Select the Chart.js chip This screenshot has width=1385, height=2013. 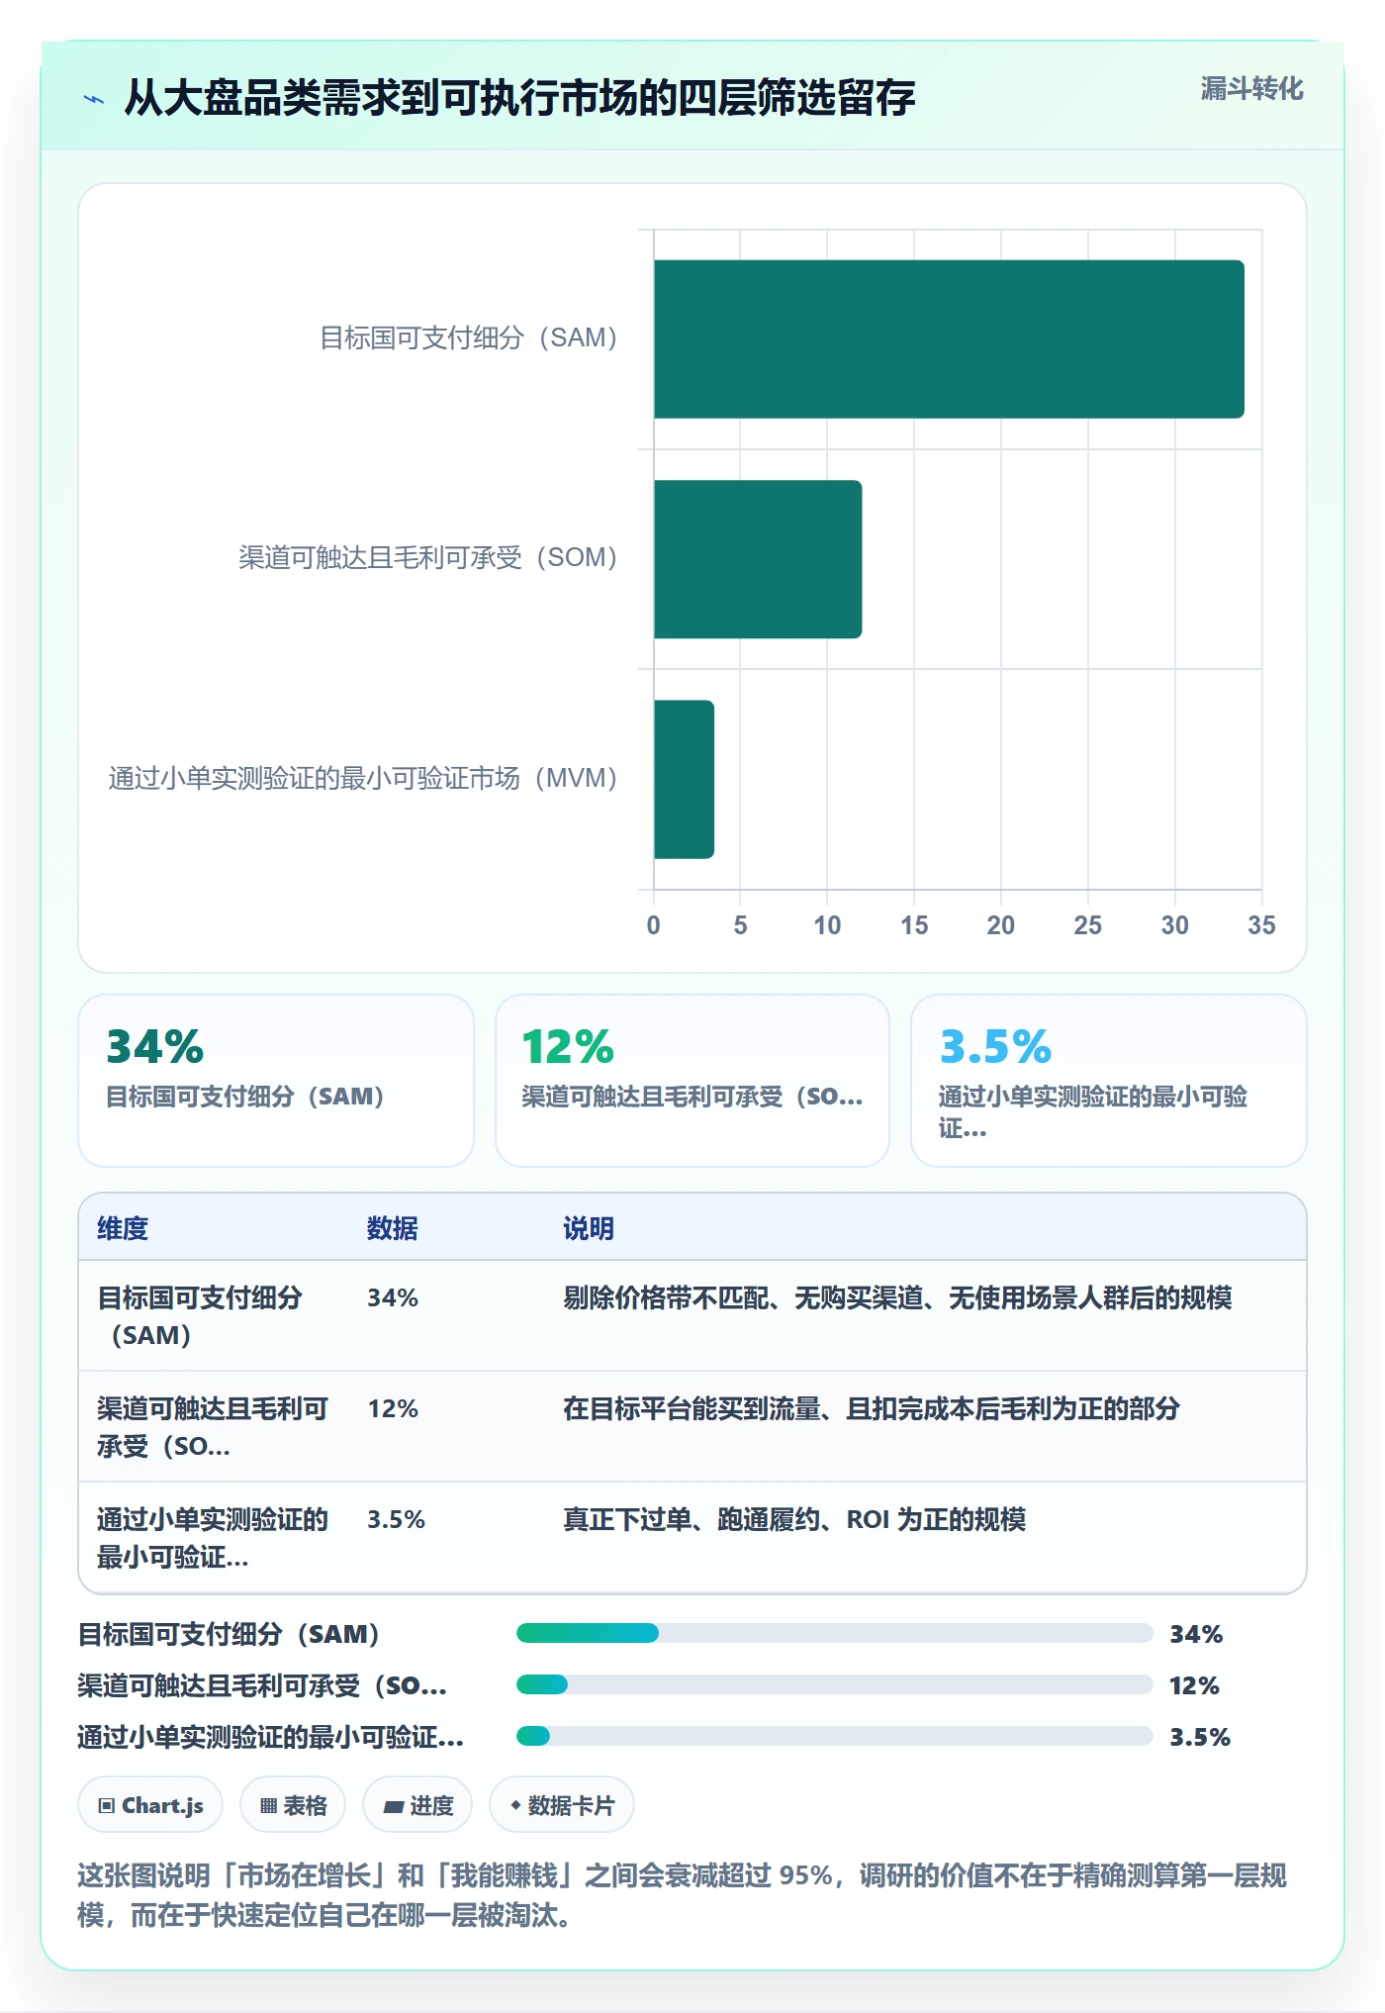coord(150,1805)
